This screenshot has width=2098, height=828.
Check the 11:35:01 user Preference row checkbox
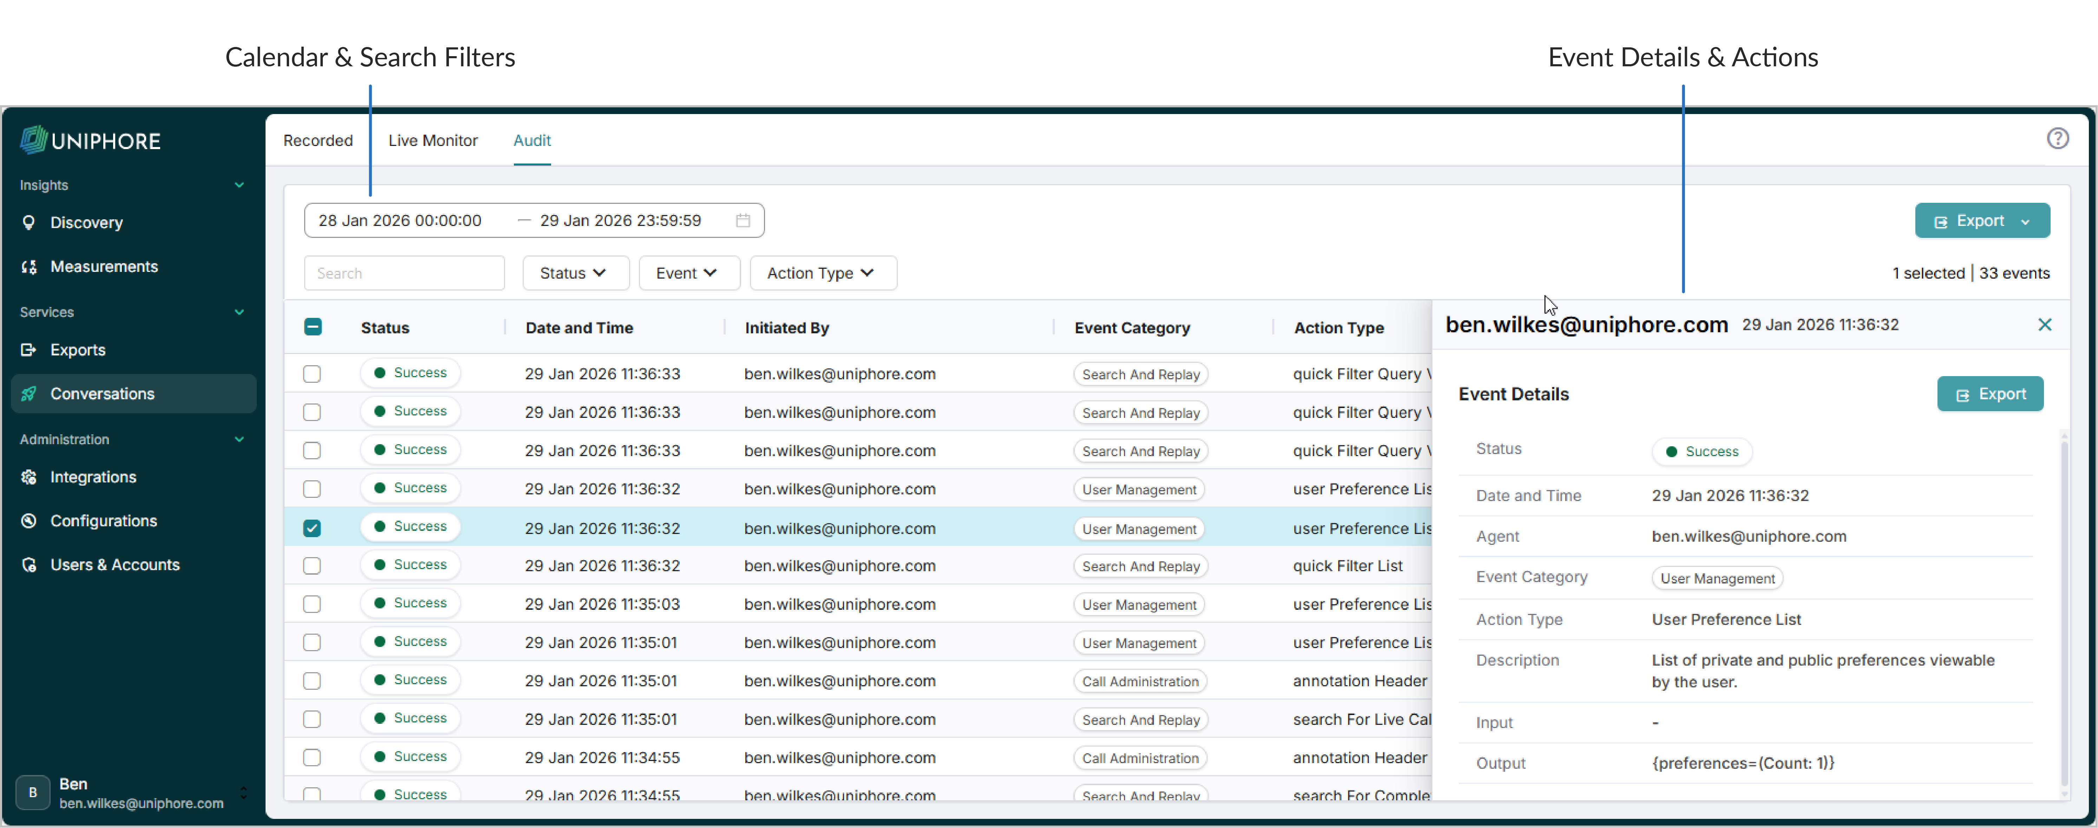coord(312,642)
